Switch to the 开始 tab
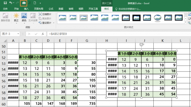The height and width of the screenshot is (107, 191). [x=16, y=9]
